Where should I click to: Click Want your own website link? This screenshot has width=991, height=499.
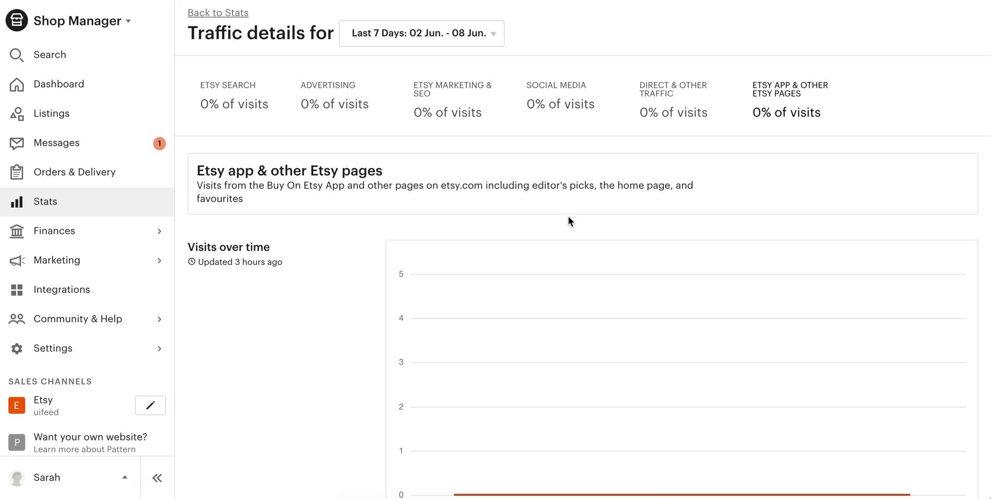(x=90, y=437)
